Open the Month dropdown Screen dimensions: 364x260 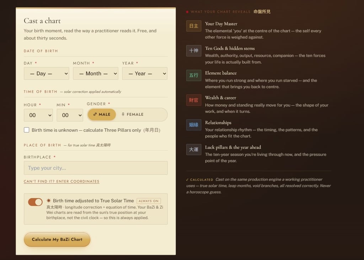96,74
